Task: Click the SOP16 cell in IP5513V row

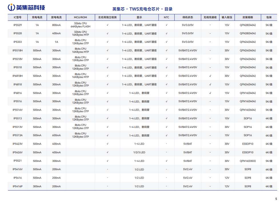Action: pos(248,127)
